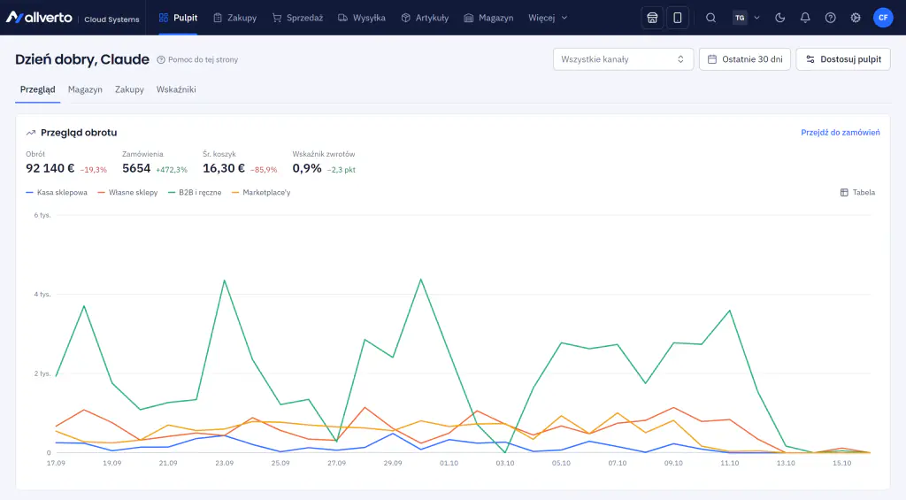The width and height of the screenshot is (906, 500).
Task: Click the -2,3 pkt returns change
Action: click(x=342, y=170)
